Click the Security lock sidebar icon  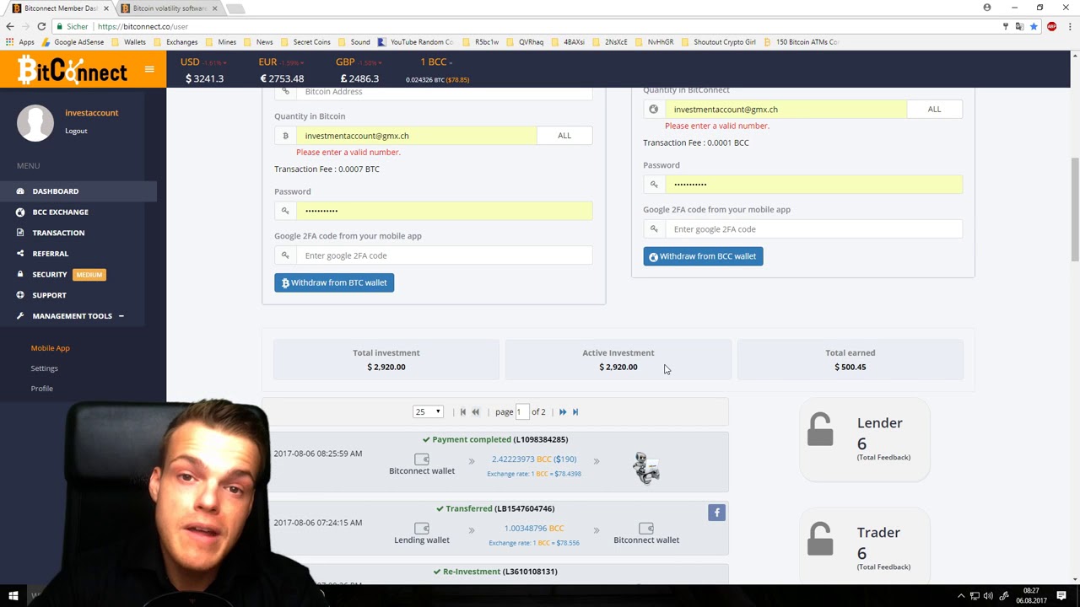tap(20, 274)
